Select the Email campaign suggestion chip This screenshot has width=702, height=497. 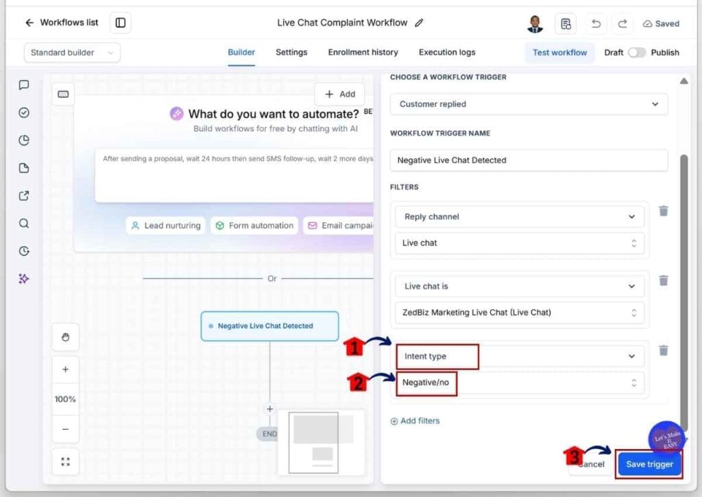(x=339, y=226)
